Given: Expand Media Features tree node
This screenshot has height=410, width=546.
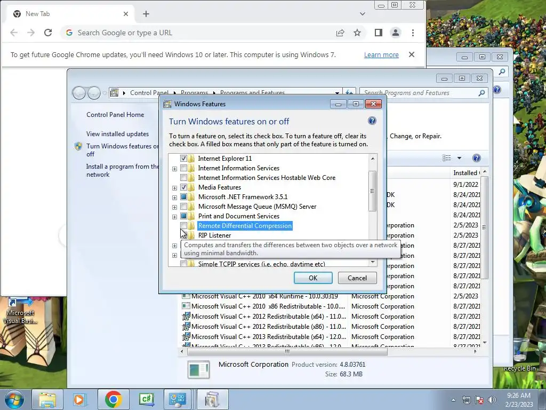Looking at the screenshot, I should click(x=174, y=188).
